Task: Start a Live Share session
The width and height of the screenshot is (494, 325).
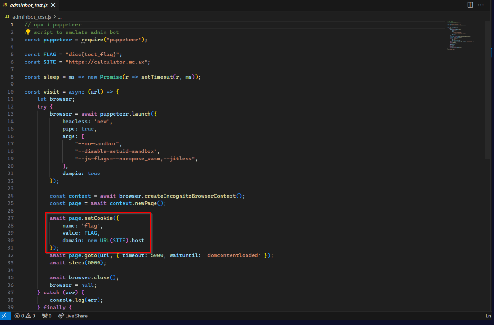Action: pos(73,316)
